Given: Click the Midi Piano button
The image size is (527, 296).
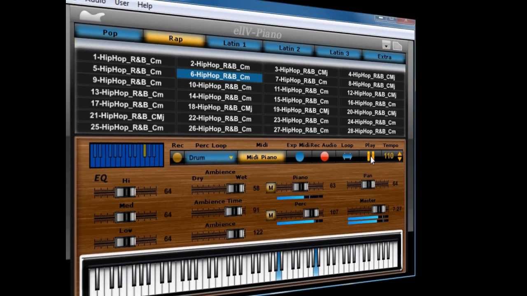Looking at the screenshot, I should 262,157.
